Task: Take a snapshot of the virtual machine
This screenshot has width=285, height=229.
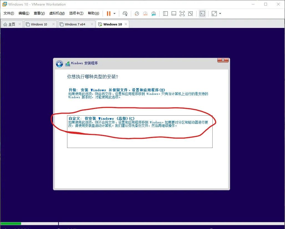Action: [136, 13]
